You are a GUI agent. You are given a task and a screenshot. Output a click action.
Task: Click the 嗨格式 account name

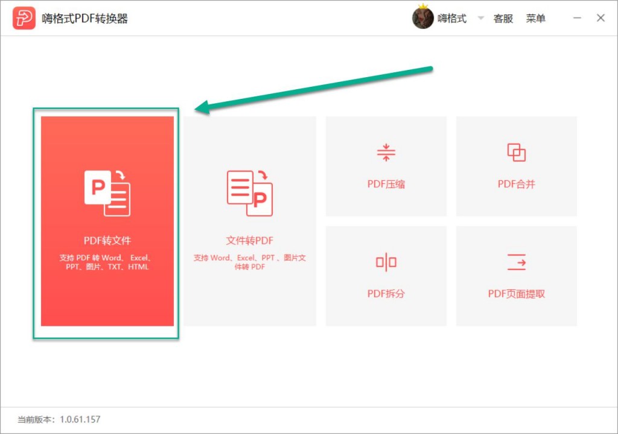coord(452,18)
